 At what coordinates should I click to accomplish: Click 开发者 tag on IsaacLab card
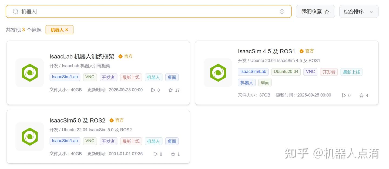coord(109,77)
